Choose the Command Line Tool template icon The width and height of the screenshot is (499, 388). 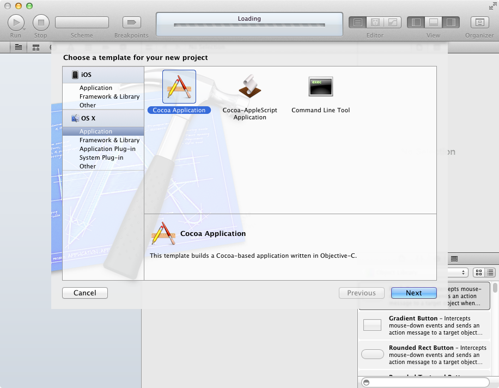click(x=321, y=86)
